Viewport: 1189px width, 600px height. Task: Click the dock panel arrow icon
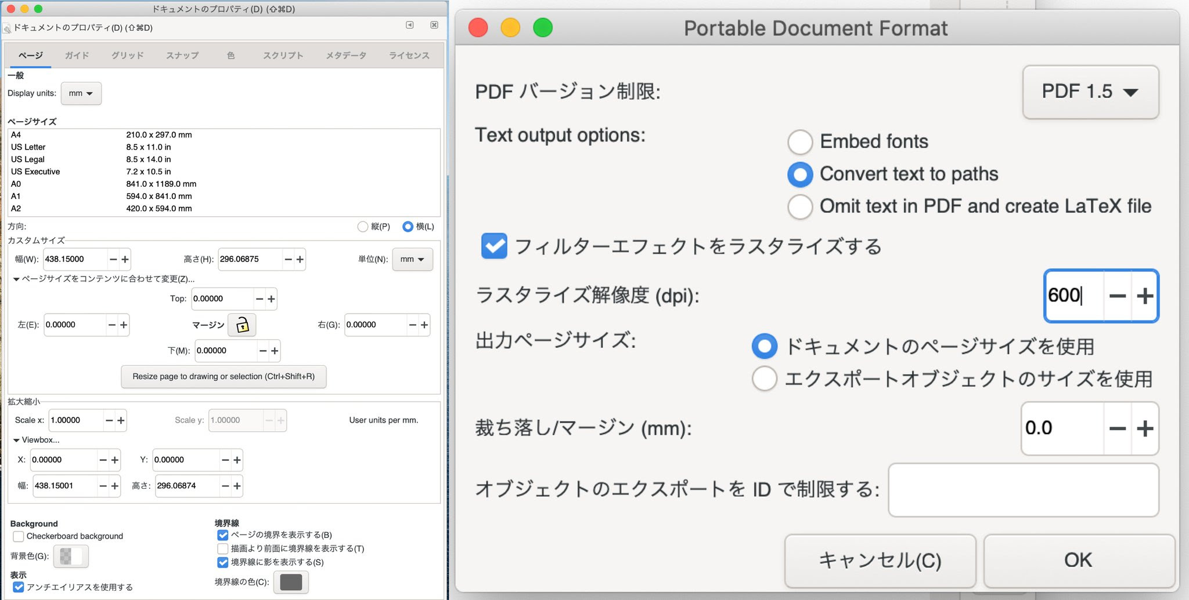click(410, 26)
